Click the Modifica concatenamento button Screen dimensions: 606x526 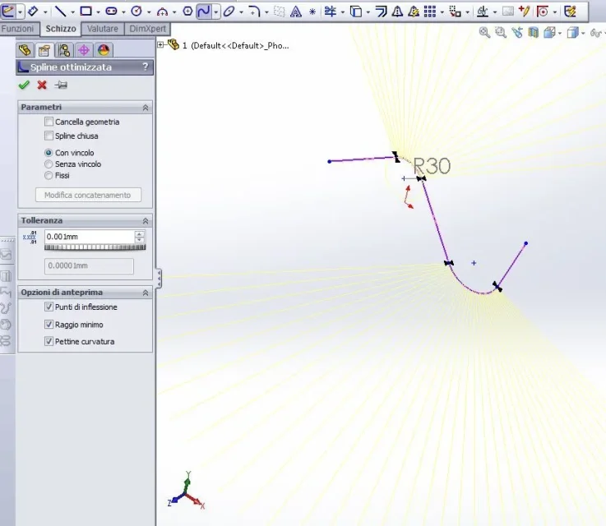88,195
